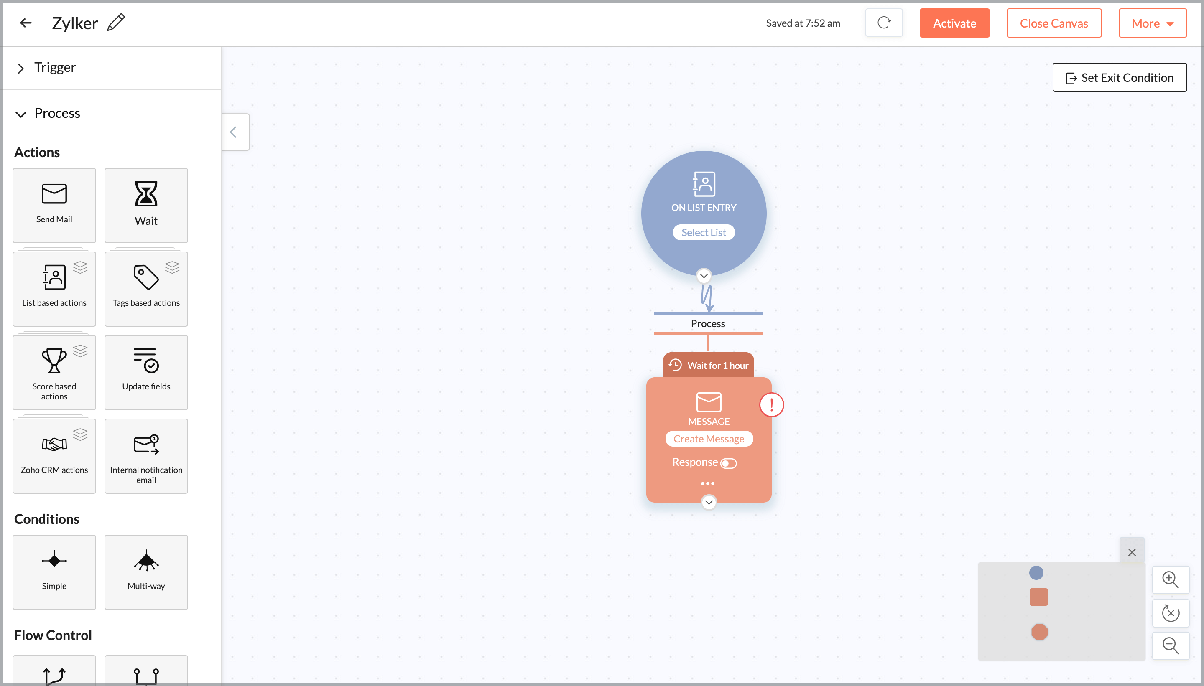
Task: Zoom in using the magnifier control
Action: point(1171,579)
